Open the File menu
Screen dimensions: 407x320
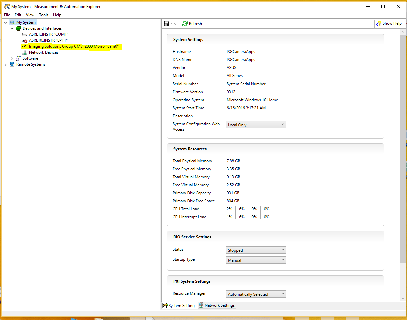pos(7,15)
